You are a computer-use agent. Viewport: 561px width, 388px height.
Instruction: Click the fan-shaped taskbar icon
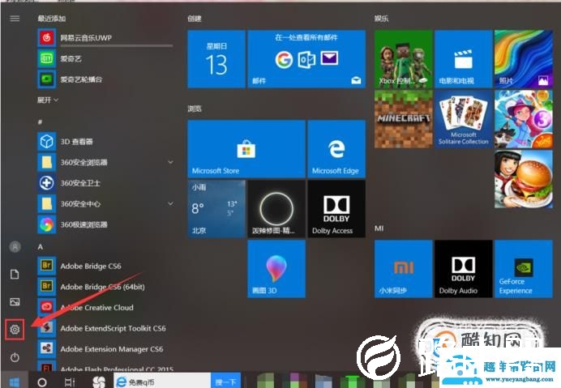(99, 382)
